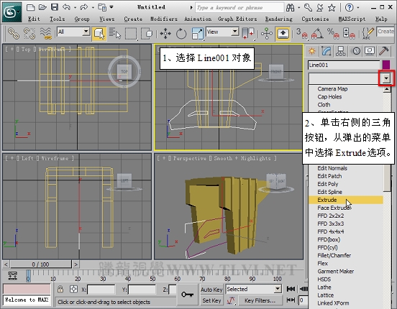Click the Set Keys key icon button
The image size is (397, 309).
tap(187, 295)
